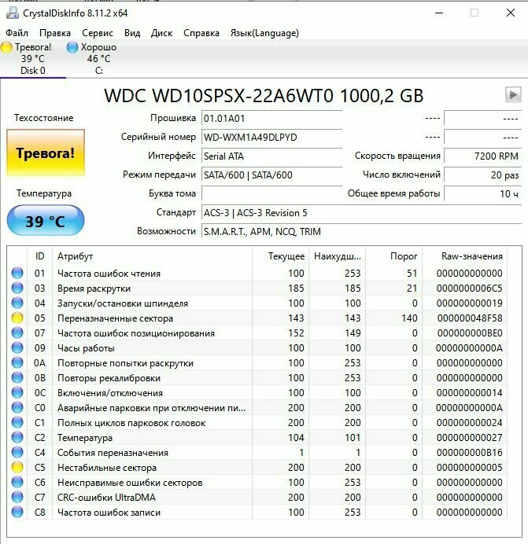The width and height of the screenshot is (528, 544).
Task: Click the Порог column header
Action: point(394,256)
